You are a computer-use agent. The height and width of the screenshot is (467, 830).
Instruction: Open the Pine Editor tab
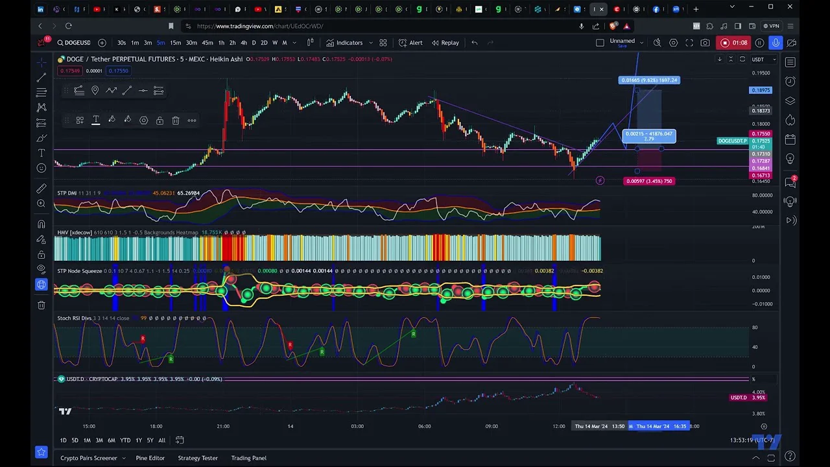(150, 458)
